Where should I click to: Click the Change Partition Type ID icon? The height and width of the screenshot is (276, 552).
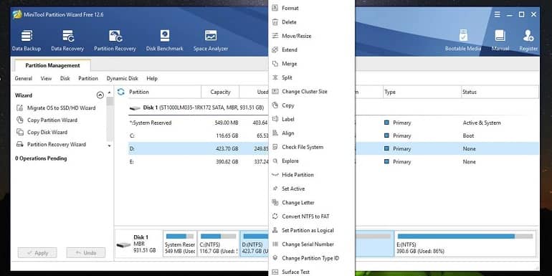275,258
